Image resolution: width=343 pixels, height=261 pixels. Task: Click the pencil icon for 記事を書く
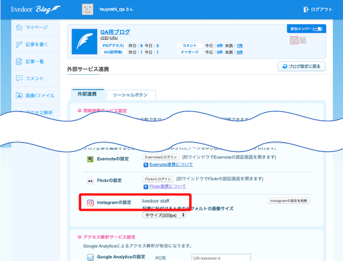point(19,45)
